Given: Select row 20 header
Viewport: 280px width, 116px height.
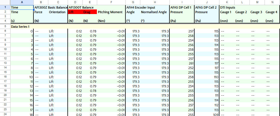Looking at the screenshot, I should pos(5,95).
